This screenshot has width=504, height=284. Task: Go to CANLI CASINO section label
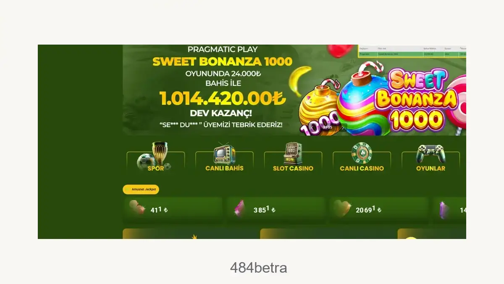(362, 168)
